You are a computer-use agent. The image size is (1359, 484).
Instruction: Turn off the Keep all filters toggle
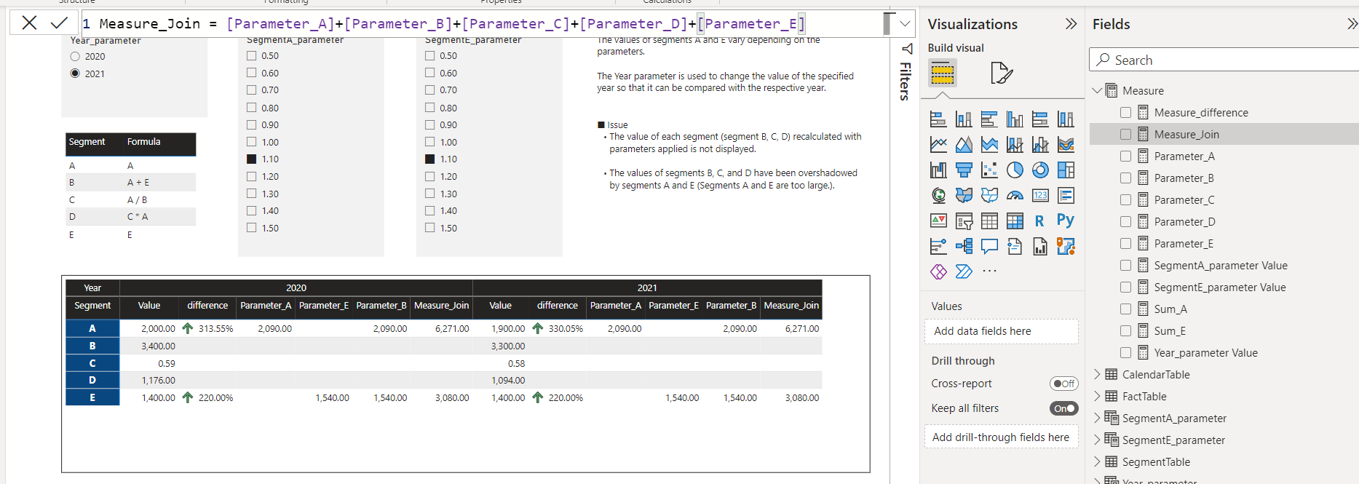(x=1063, y=408)
